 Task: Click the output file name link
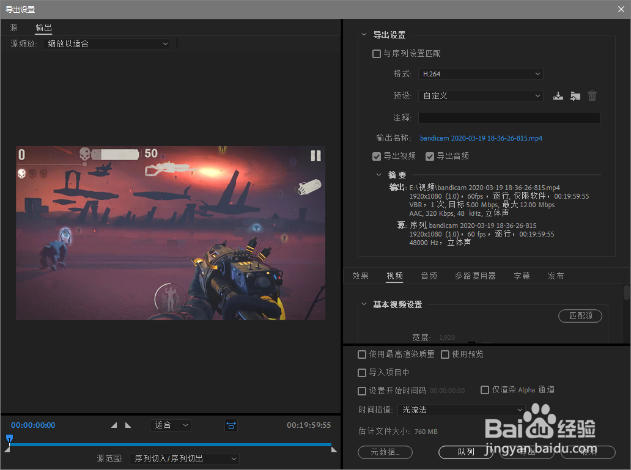(x=481, y=138)
